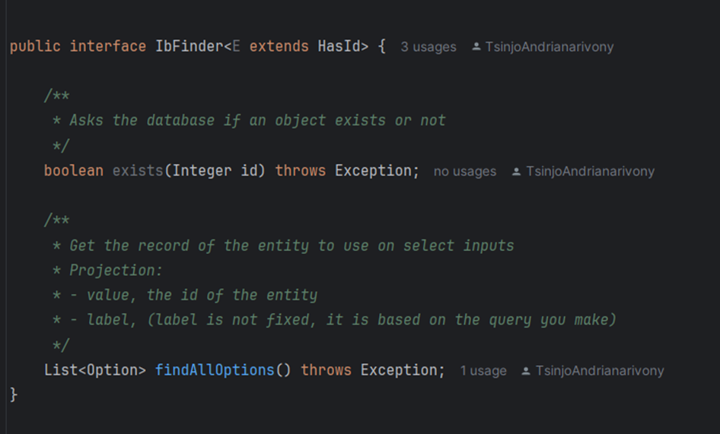Click the closing brace of the interface

pos(14,394)
